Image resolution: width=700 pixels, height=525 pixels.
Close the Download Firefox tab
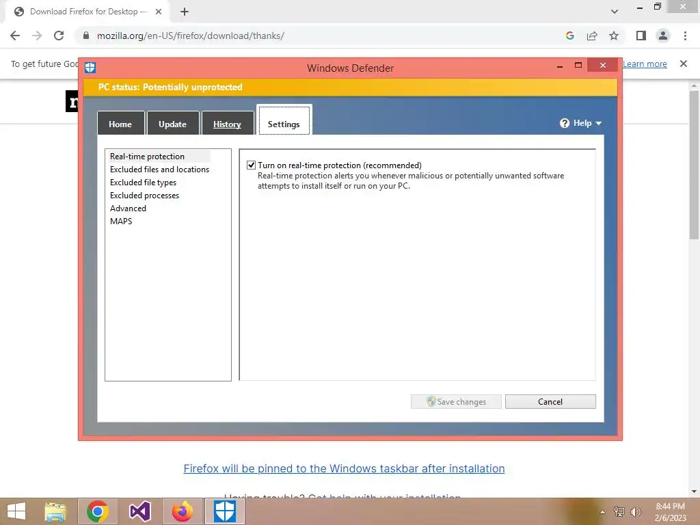[159, 12]
